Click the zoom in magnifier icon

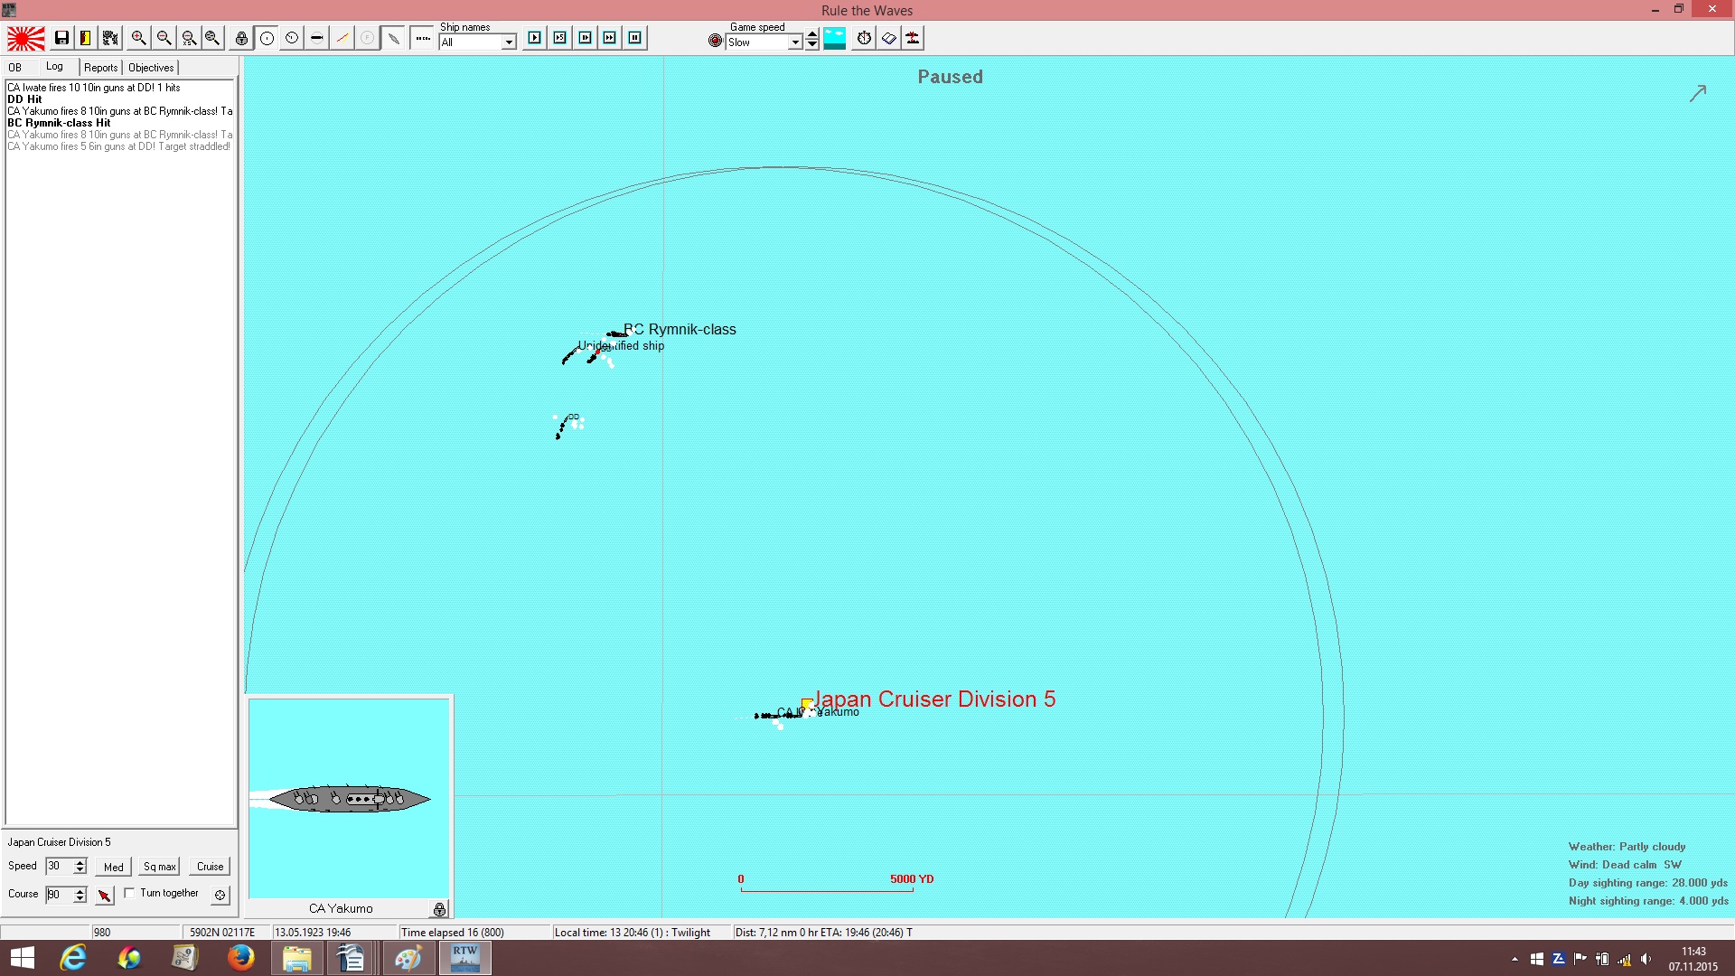pyautogui.click(x=138, y=38)
